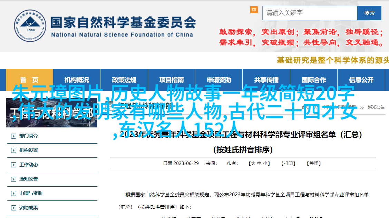Set font size to 小 (small)
Image resolution: width=389 pixels, height=218 pixels.
coord(265,163)
